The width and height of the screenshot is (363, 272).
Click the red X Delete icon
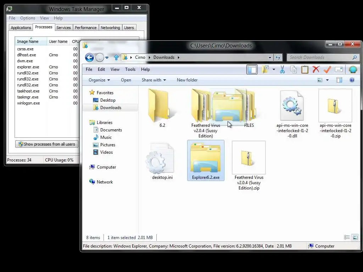[x=316, y=69]
